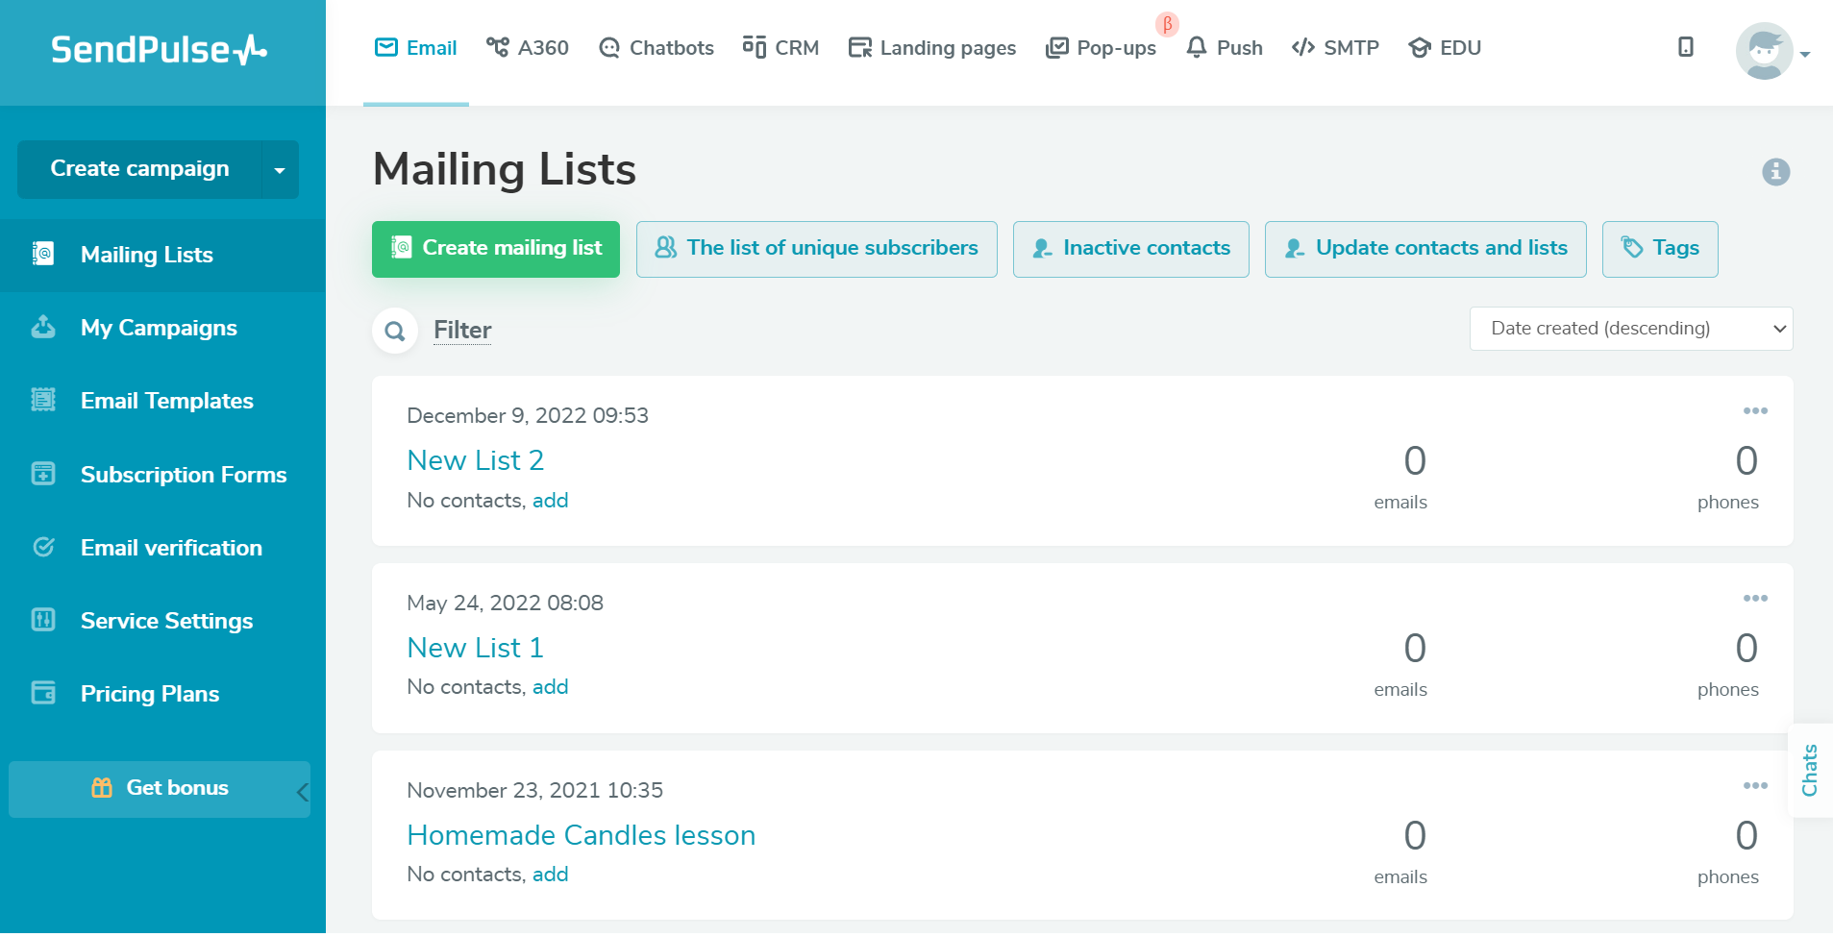Image resolution: width=1833 pixels, height=937 pixels.
Task: Open the Chats side panel
Action: tap(1811, 769)
